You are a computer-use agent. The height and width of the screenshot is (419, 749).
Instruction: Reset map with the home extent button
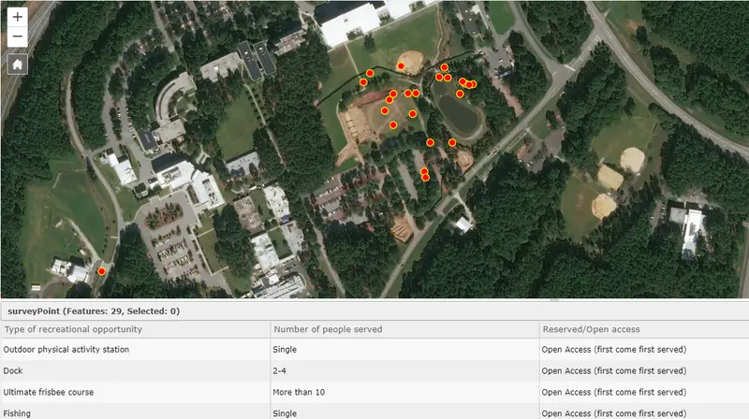click(17, 65)
